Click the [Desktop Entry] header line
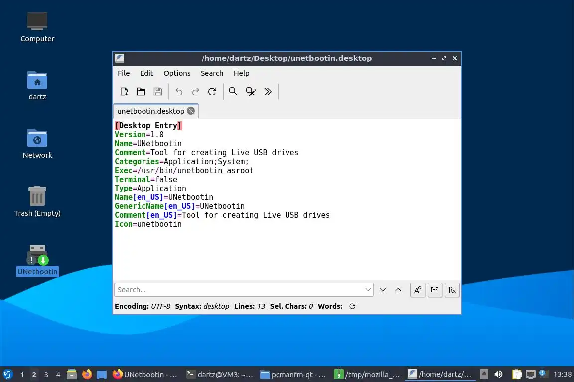Viewport: 574px width, 382px height. tap(148, 126)
